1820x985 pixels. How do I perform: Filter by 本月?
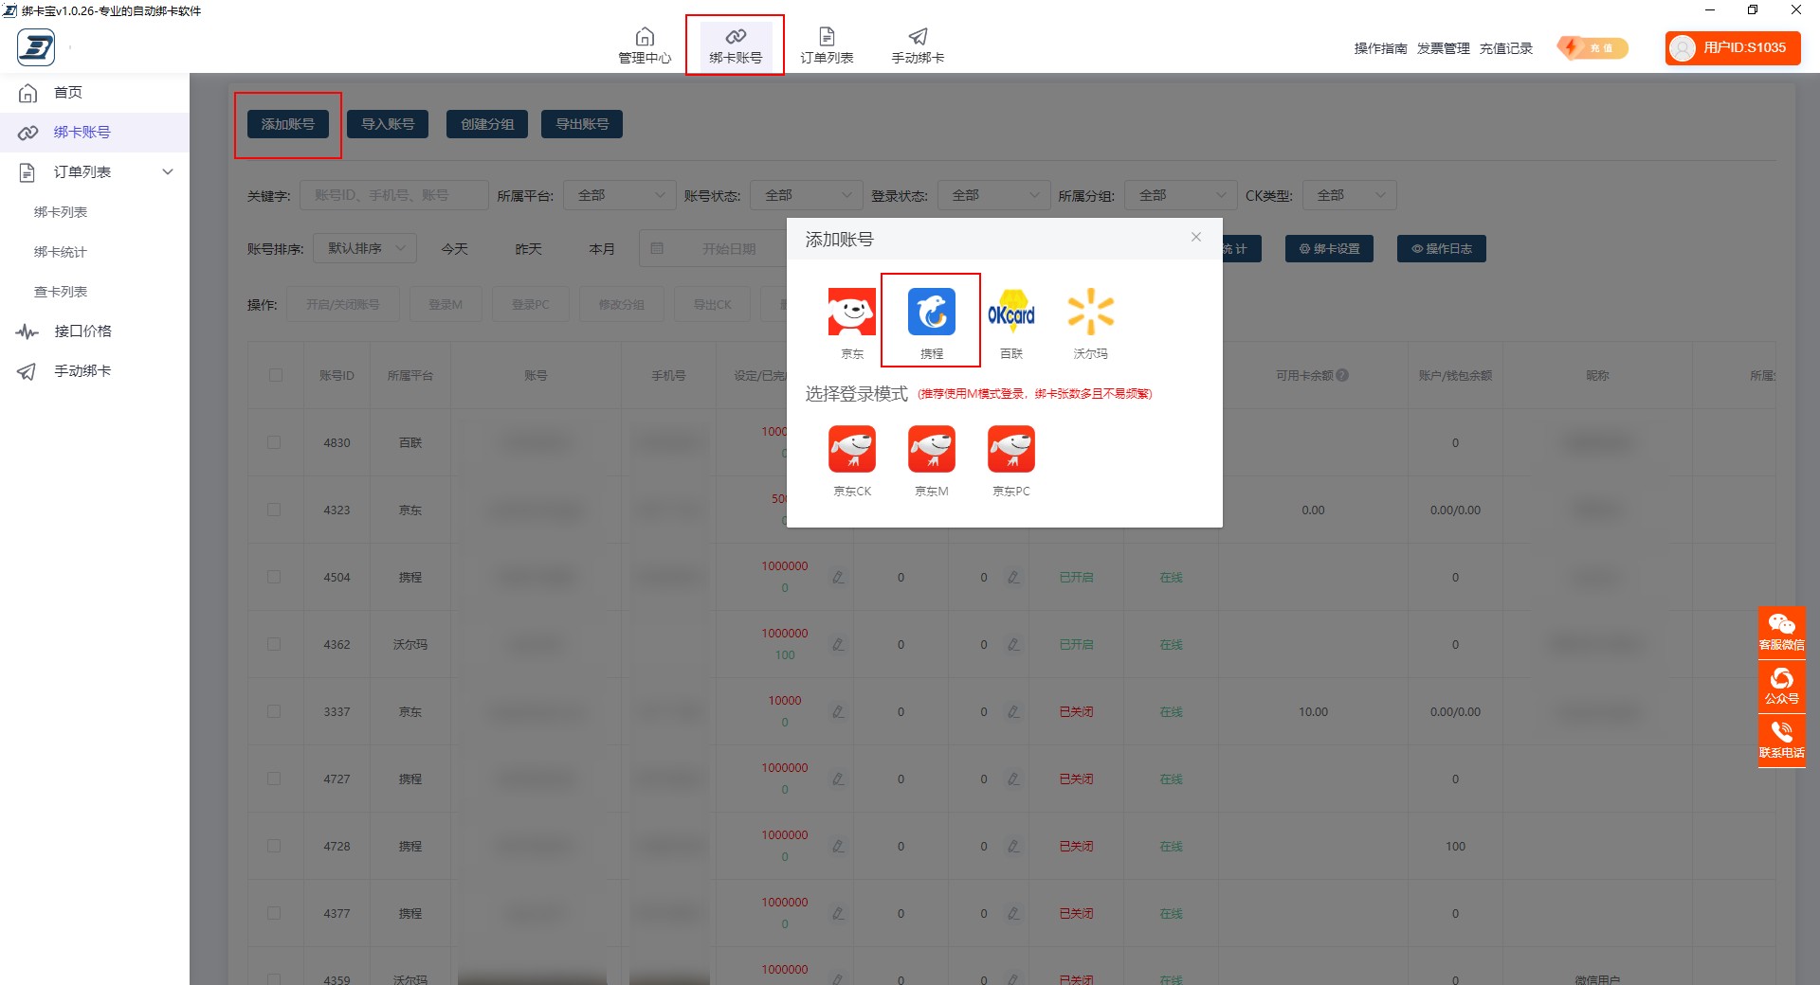[603, 249]
